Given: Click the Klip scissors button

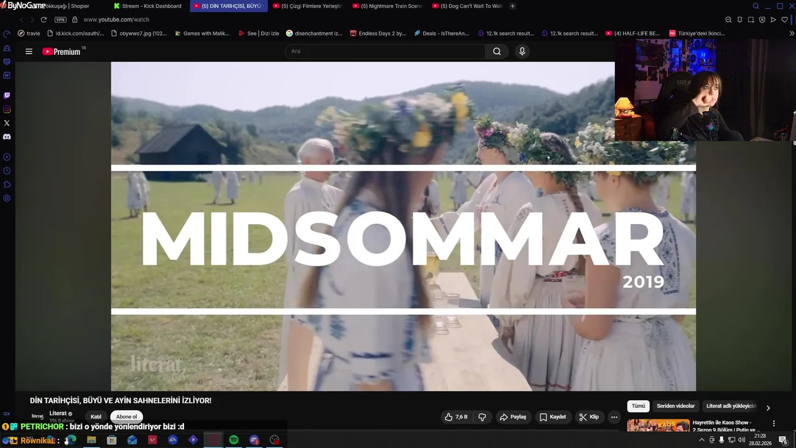Looking at the screenshot, I should 588,417.
